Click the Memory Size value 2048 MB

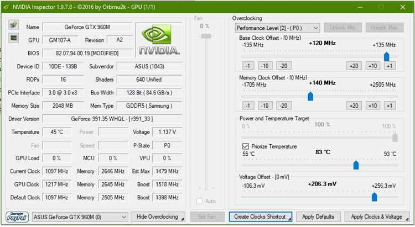(63, 105)
